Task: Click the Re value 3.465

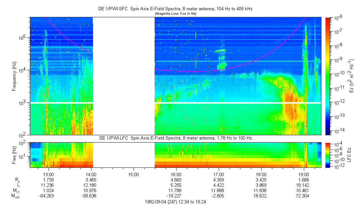Action: [x=91, y=180]
